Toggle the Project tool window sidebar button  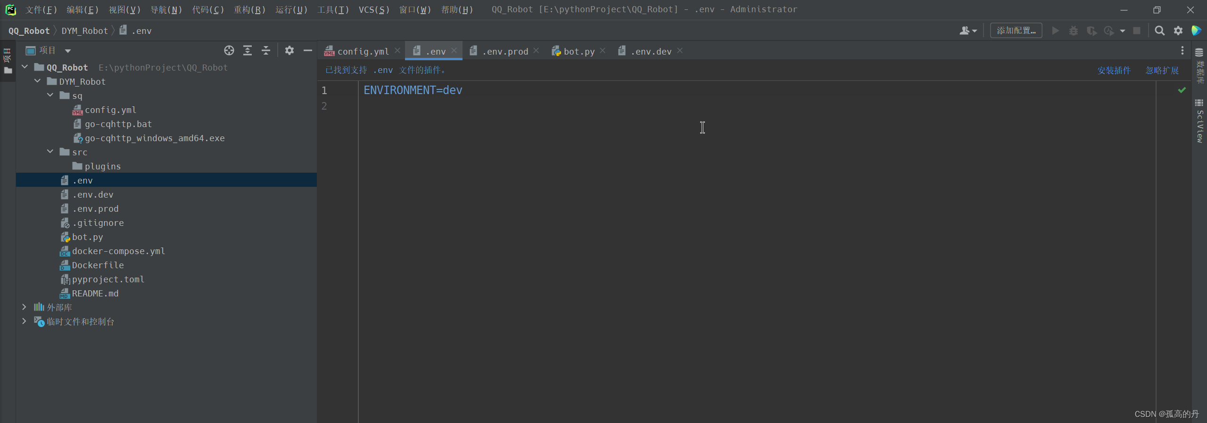8,61
